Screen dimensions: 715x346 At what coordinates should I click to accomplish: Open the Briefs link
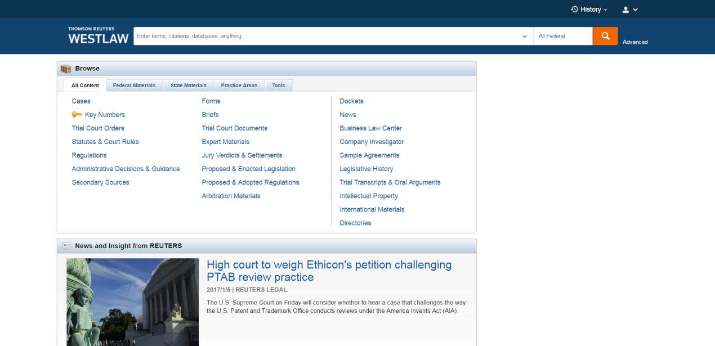210,115
